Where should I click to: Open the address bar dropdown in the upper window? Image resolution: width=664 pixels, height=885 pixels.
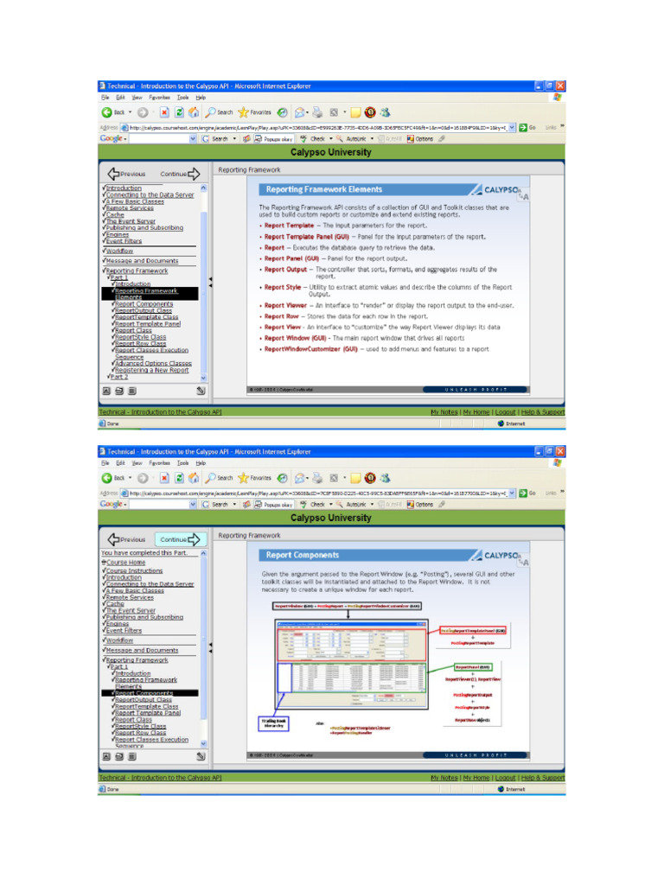tap(512, 128)
